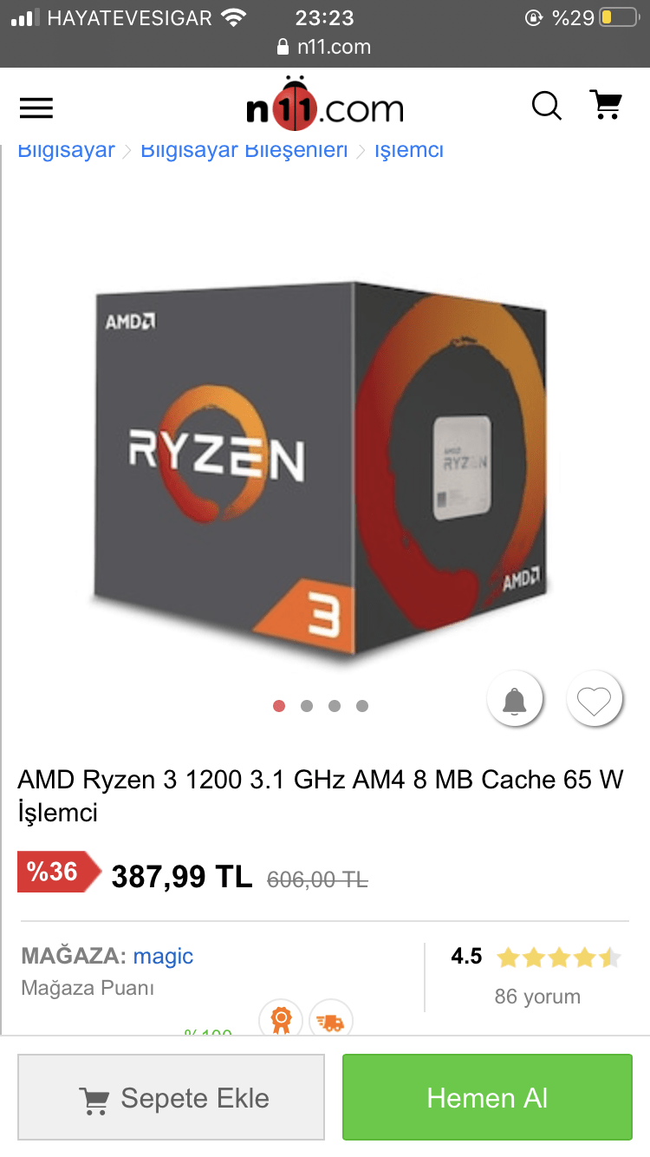Select the first red carousel dot
This screenshot has width=650, height=1157.
pyautogui.click(x=279, y=706)
